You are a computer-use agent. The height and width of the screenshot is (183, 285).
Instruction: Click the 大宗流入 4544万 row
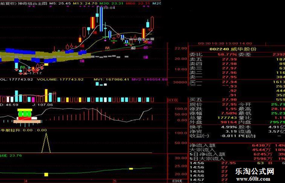[x=237, y=150]
